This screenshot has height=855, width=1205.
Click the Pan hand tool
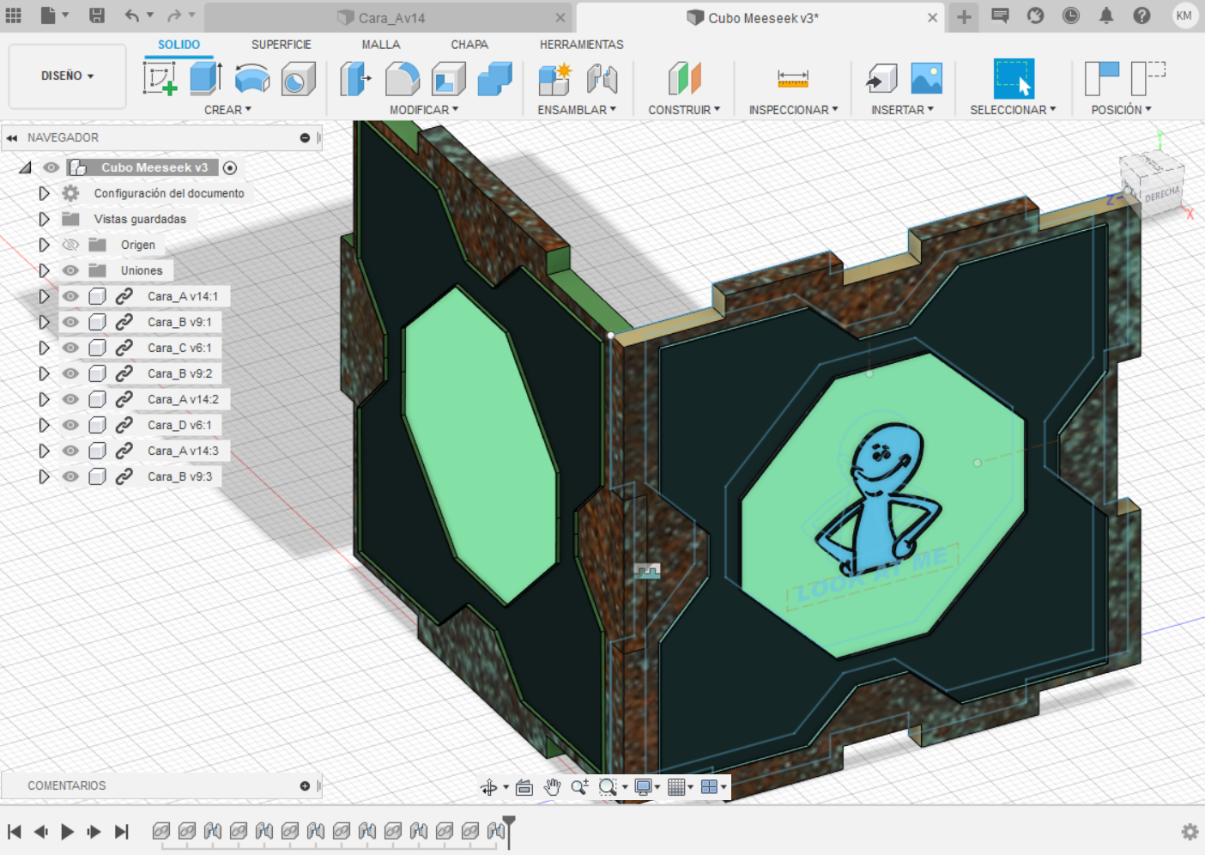552,787
